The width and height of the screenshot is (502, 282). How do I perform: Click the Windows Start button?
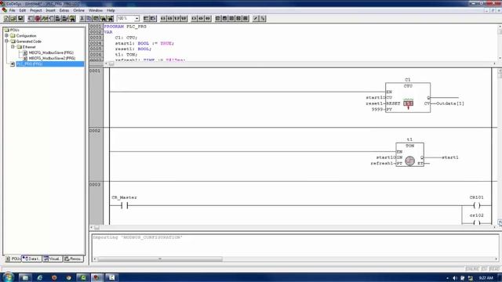[8, 277]
